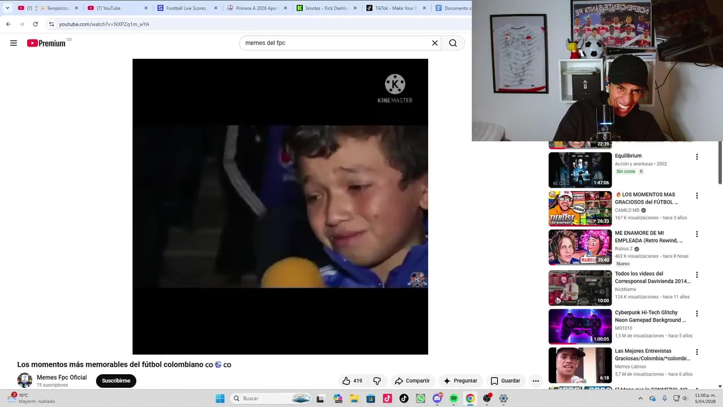
Task: Open the Memes Fpc Oficial channel avatar
Action: [x=25, y=380]
